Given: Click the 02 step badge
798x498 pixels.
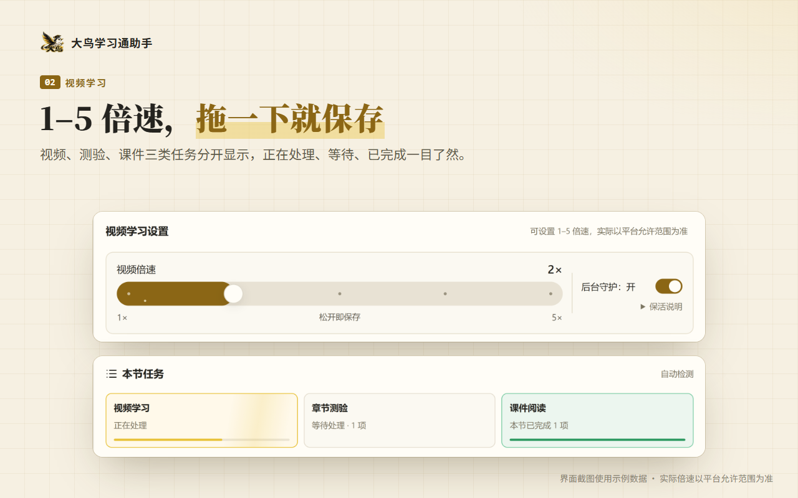Looking at the screenshot, I should pyautogui.click(x=50, y=82).
